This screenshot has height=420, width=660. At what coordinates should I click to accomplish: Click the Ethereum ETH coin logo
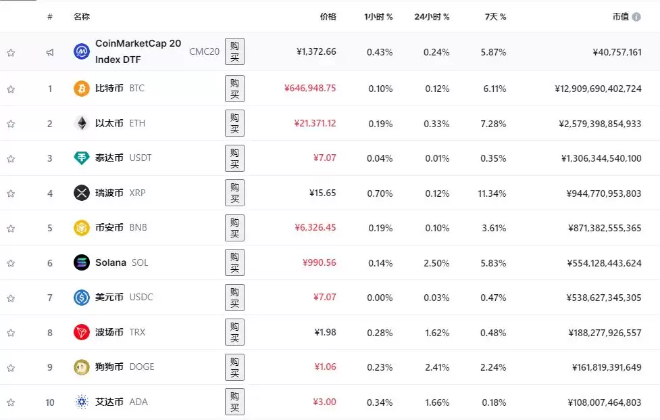pos(81,123)
